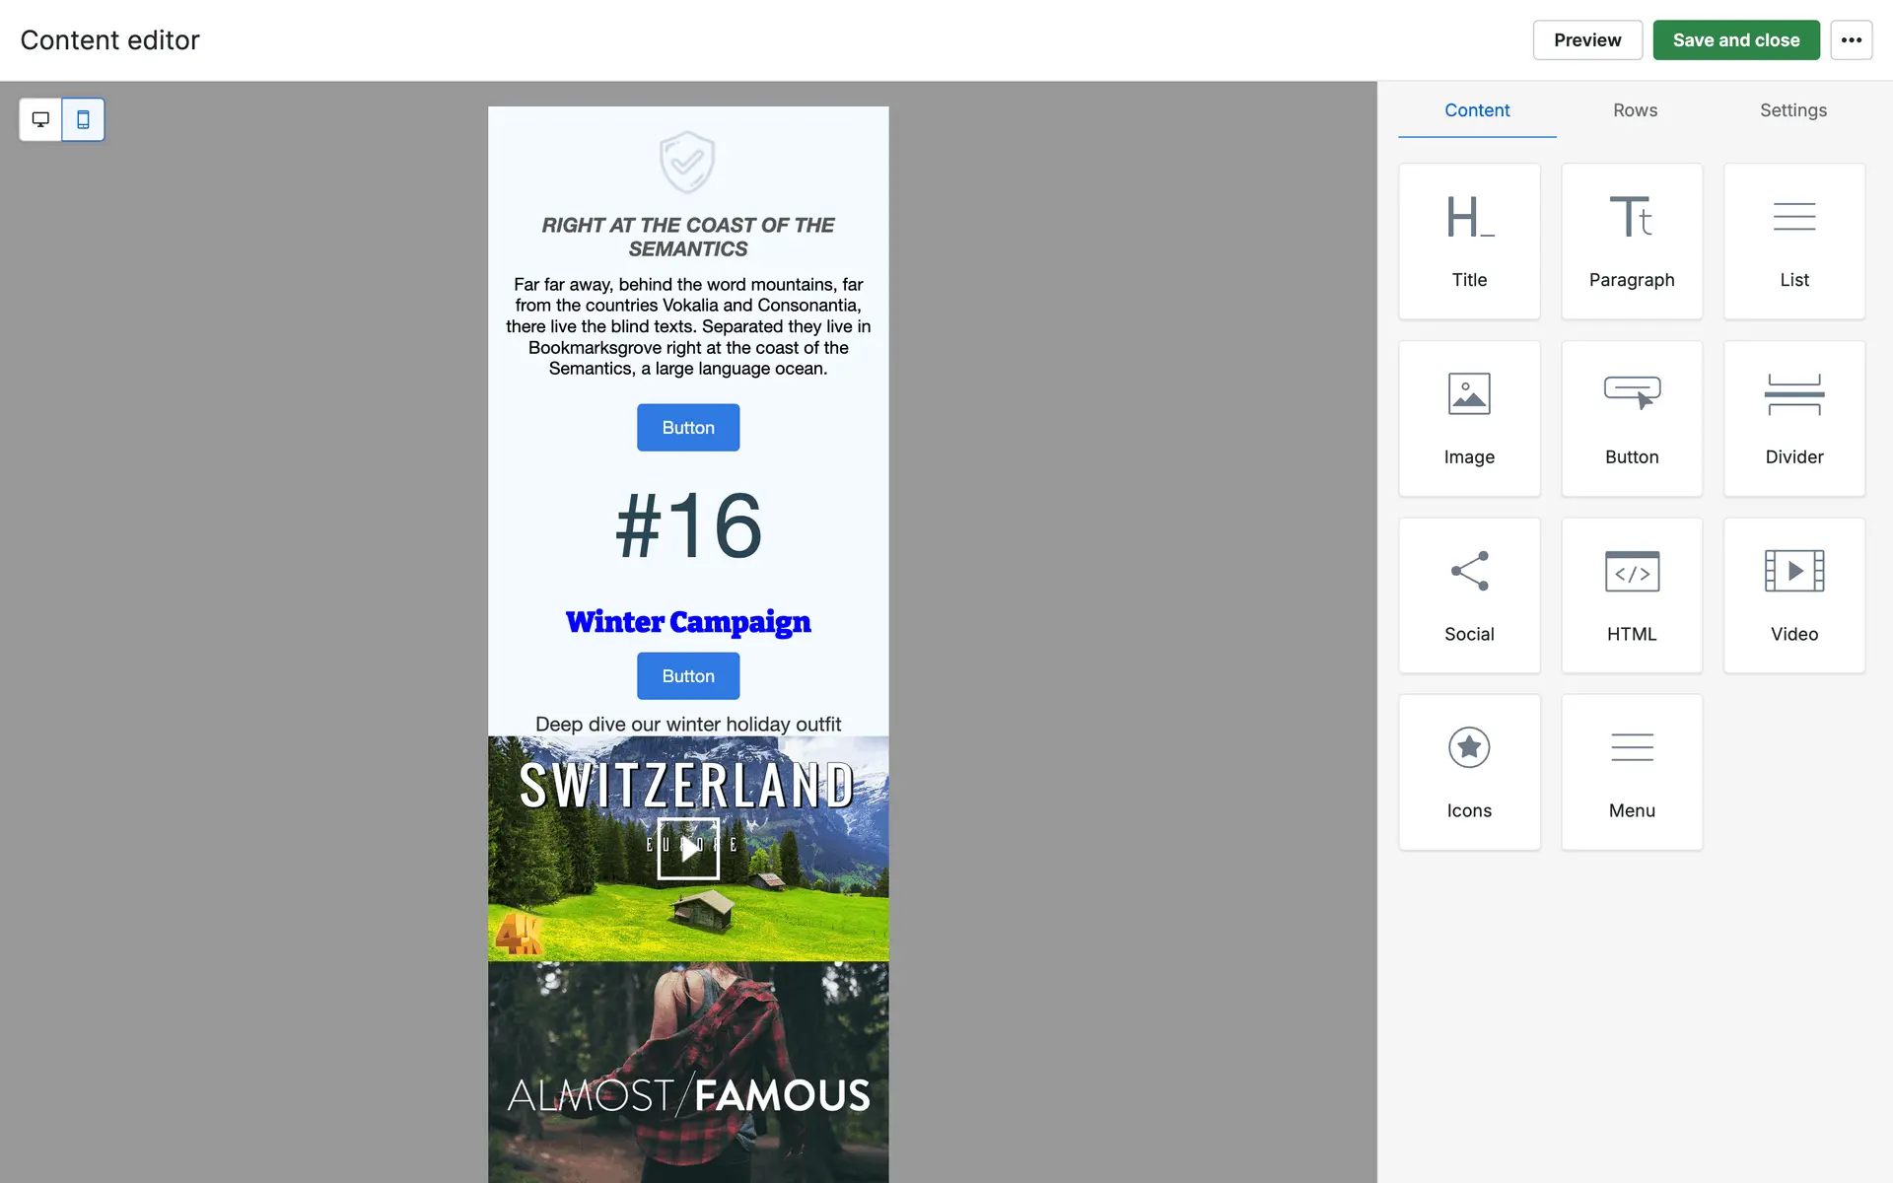Pick the List content block
This screenshot has height=1183, width=1893.
[x=1793, y=242]
